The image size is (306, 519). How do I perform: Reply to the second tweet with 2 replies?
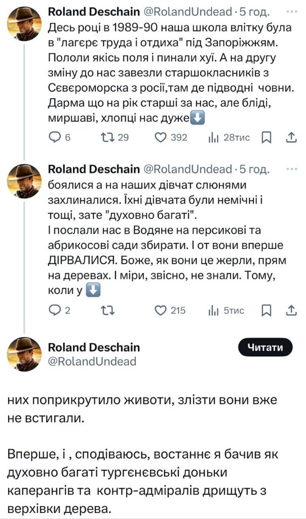pos(54,310)
